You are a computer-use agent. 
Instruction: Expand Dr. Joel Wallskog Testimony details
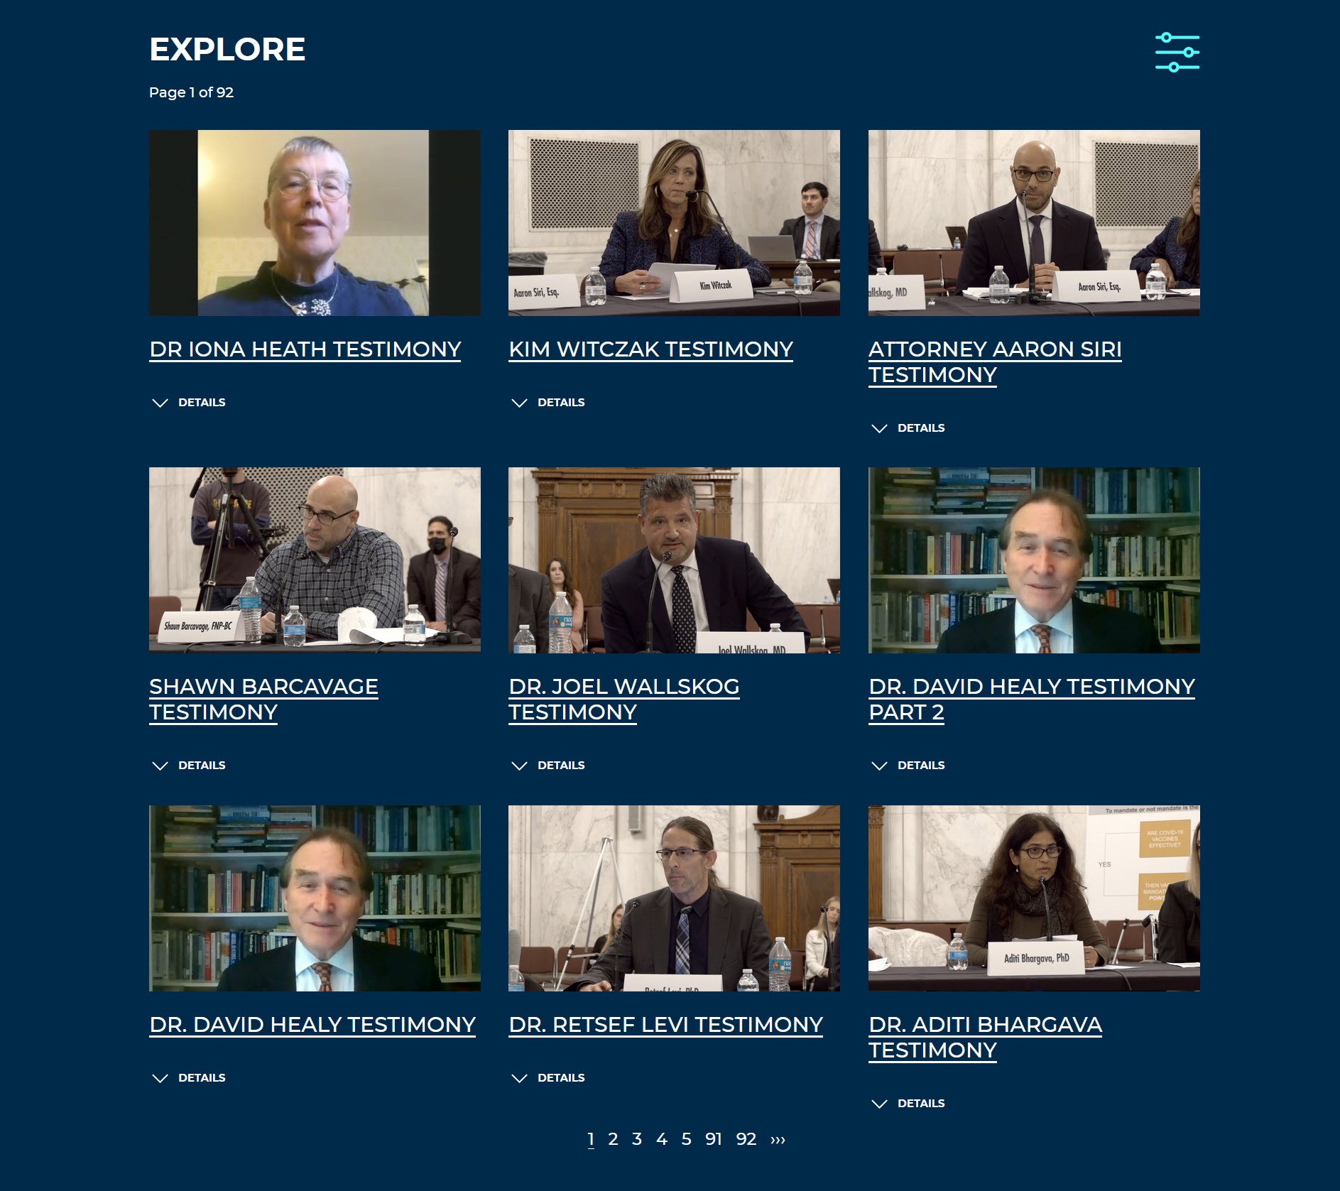548,766
